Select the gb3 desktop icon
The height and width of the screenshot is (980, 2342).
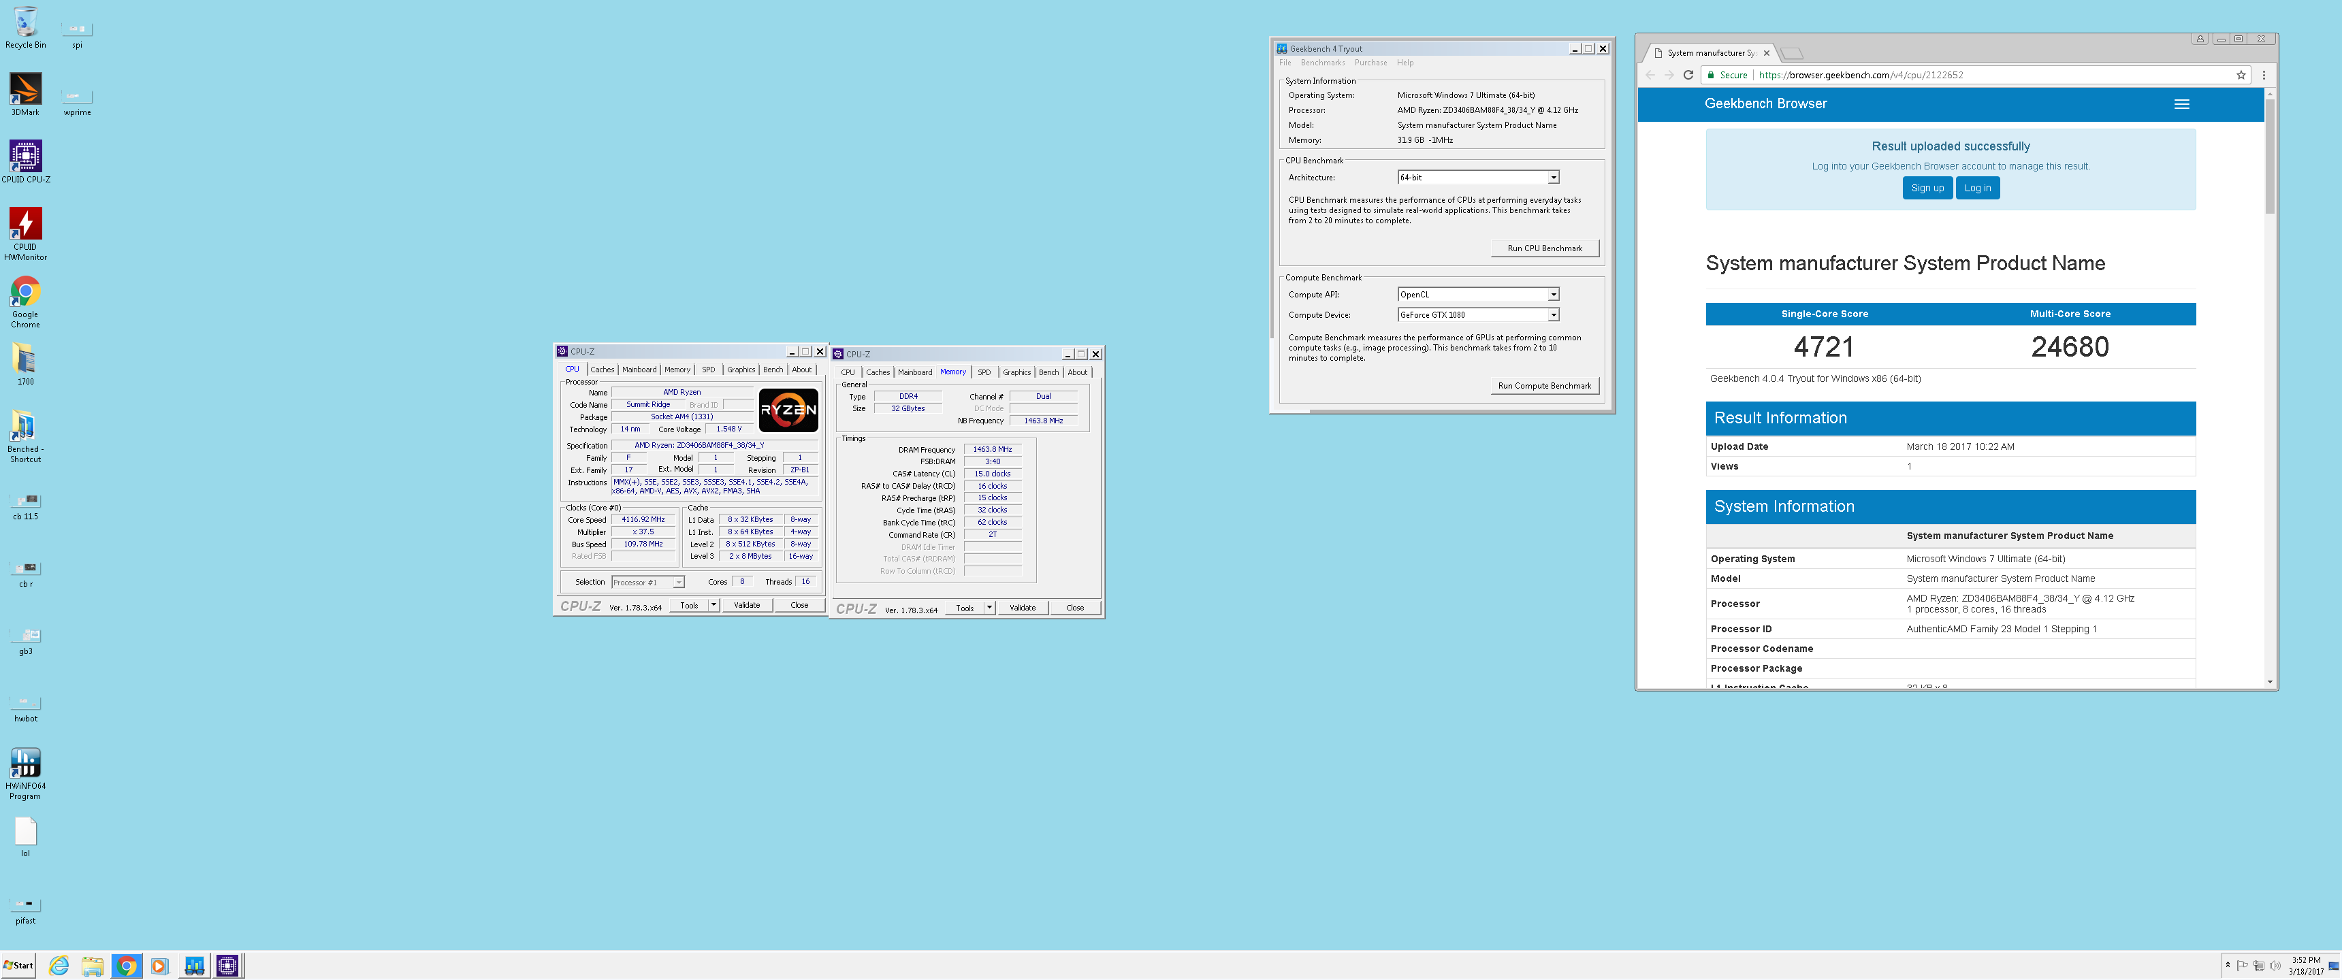25,641
